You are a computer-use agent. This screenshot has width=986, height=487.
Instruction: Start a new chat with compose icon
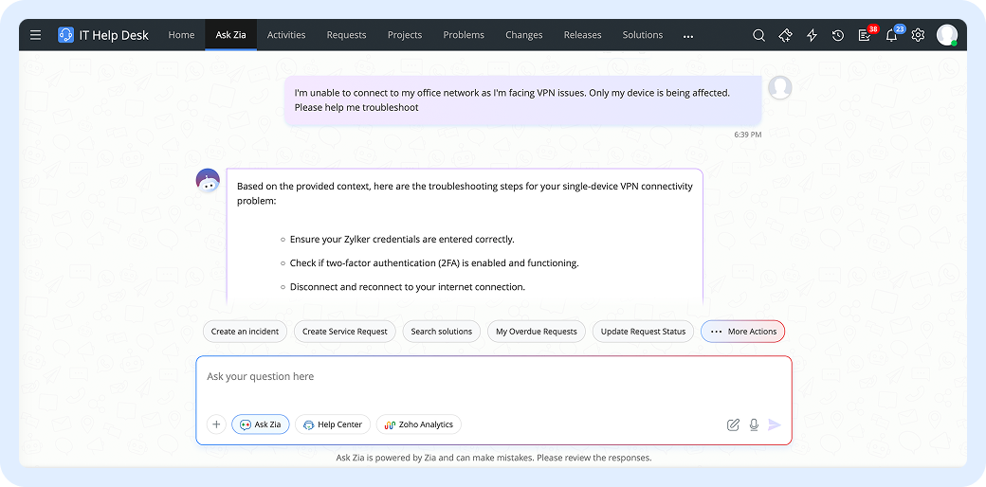pos(733,424)
